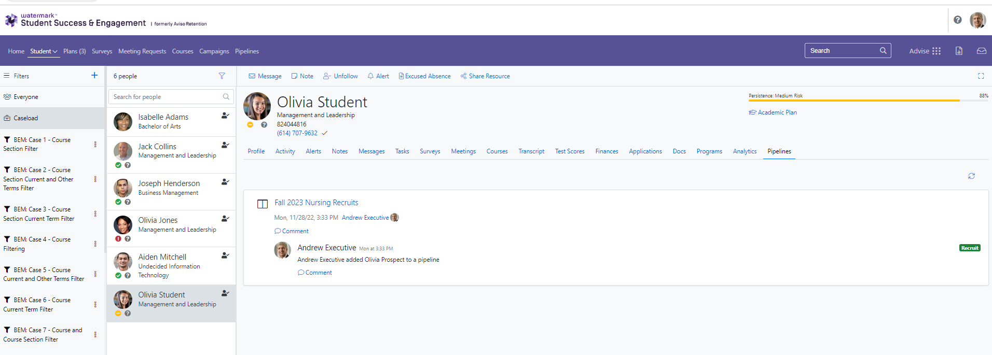Open Plans (3) in navigation bar
992x355 pixels.
point(75,51)
